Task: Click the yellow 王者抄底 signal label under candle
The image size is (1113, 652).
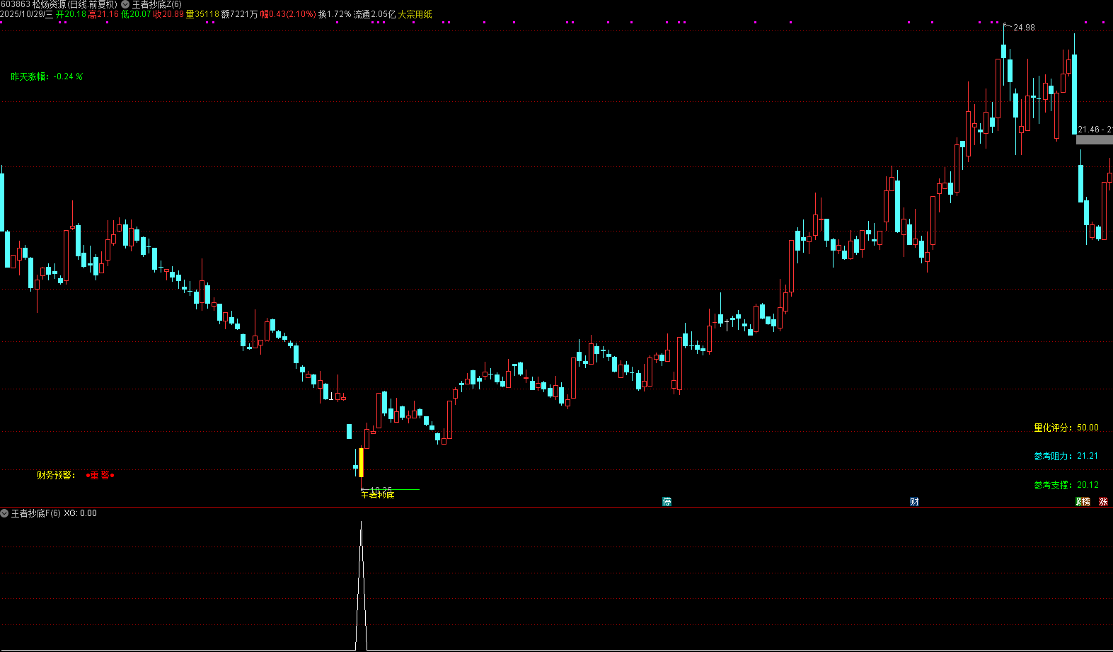Action: (377, 494)
